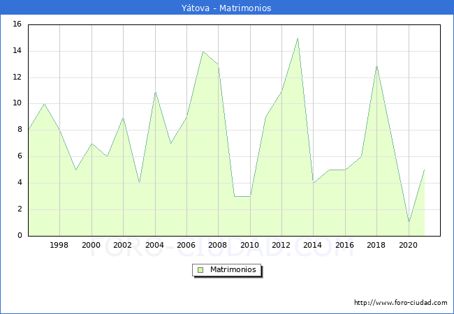Viewport: 454px width, 314px height.
Task: Click the 1998 x-axis label
Action: click(59, 245)
